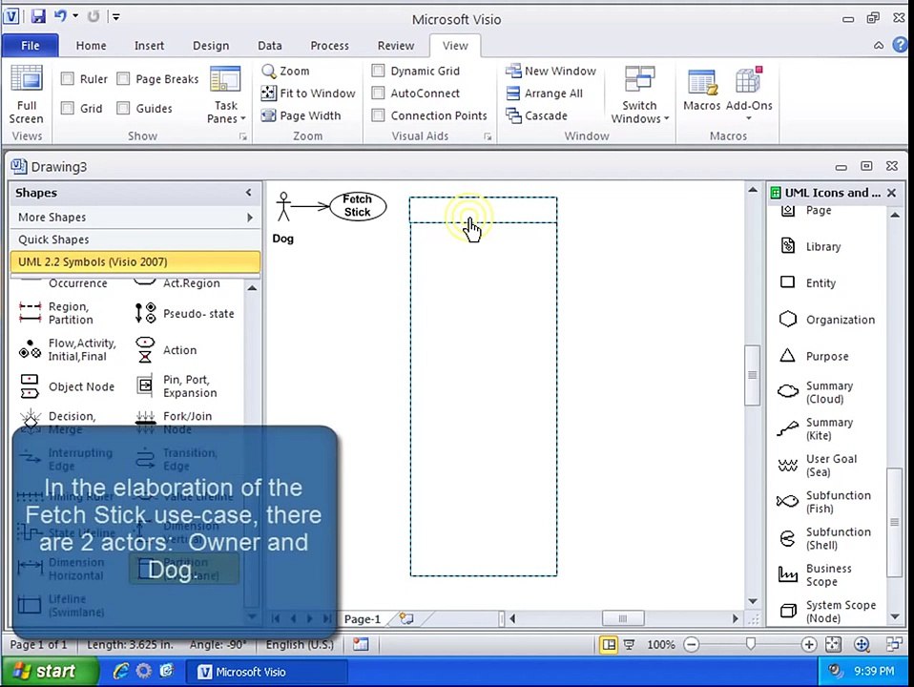Select Pin, Port, Expansion shape

click(177, 386)
